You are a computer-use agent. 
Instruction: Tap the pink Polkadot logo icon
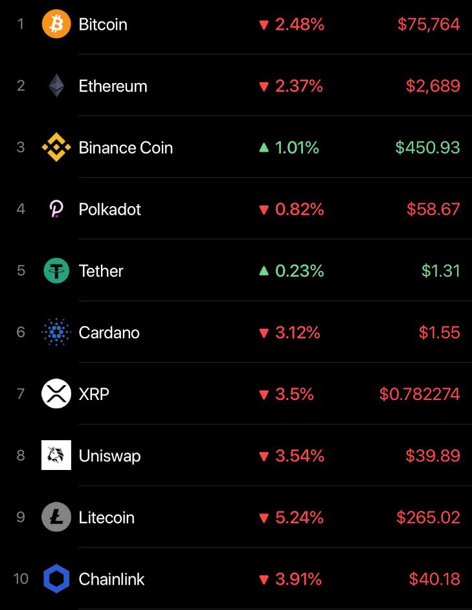56,209
